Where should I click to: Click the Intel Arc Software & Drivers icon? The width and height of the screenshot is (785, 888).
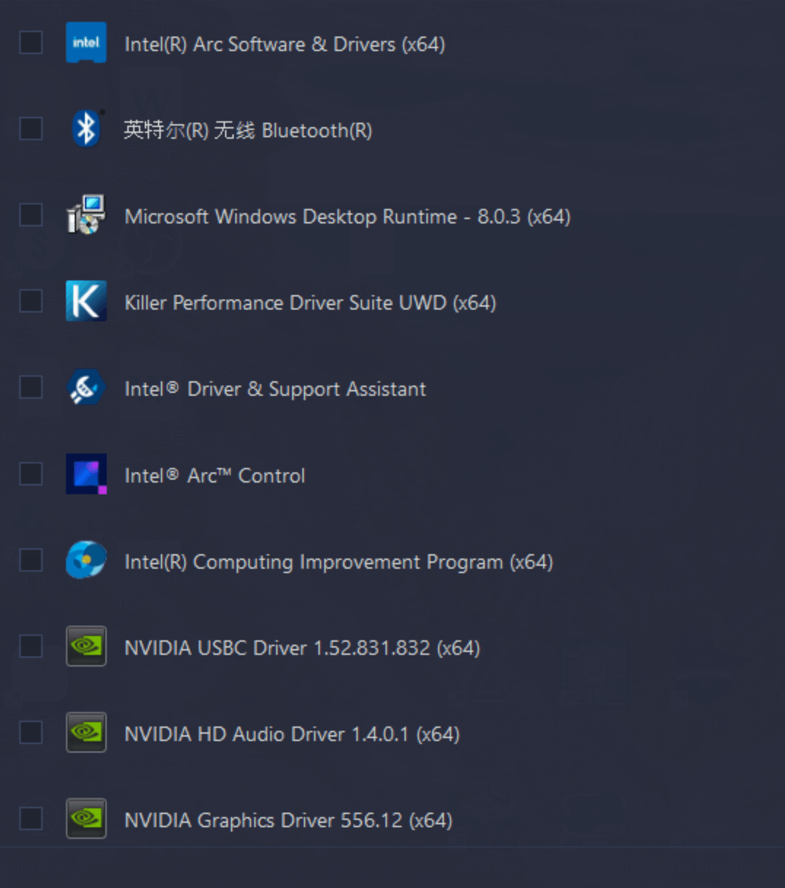86,43
